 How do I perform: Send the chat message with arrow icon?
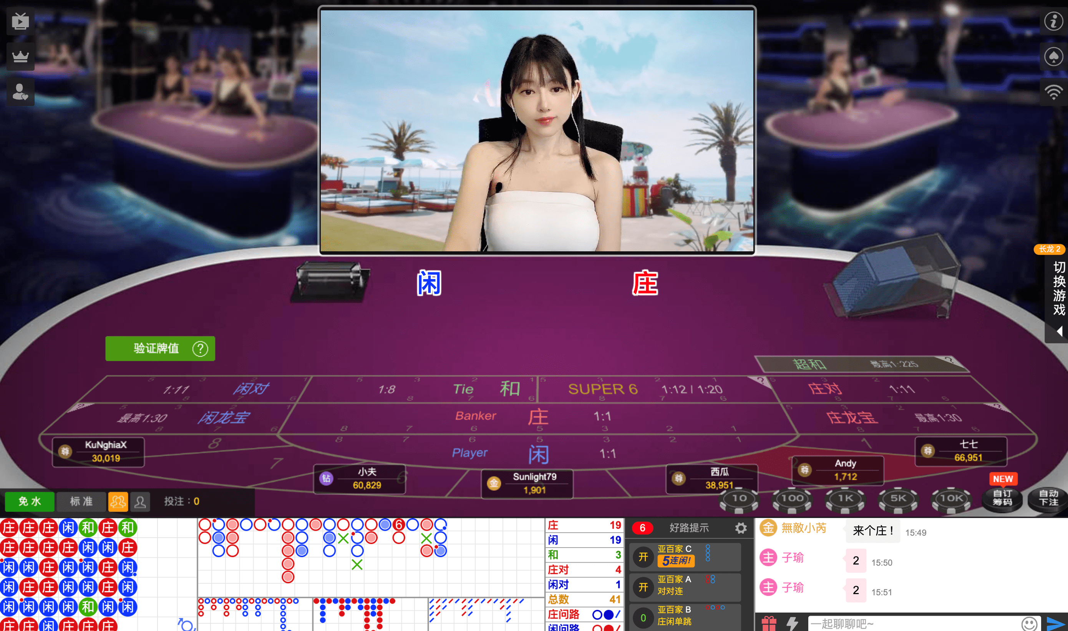coord(1056,624)
